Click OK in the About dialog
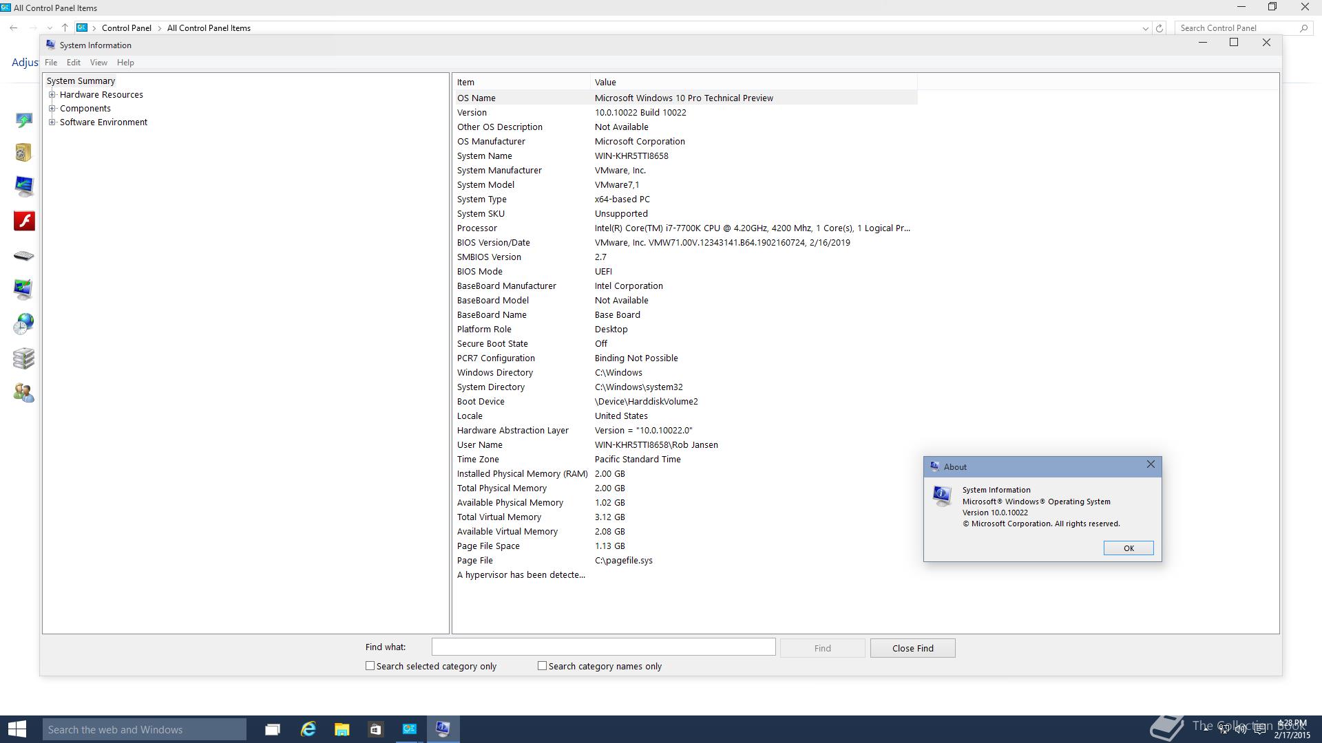 click(1129, 548)
